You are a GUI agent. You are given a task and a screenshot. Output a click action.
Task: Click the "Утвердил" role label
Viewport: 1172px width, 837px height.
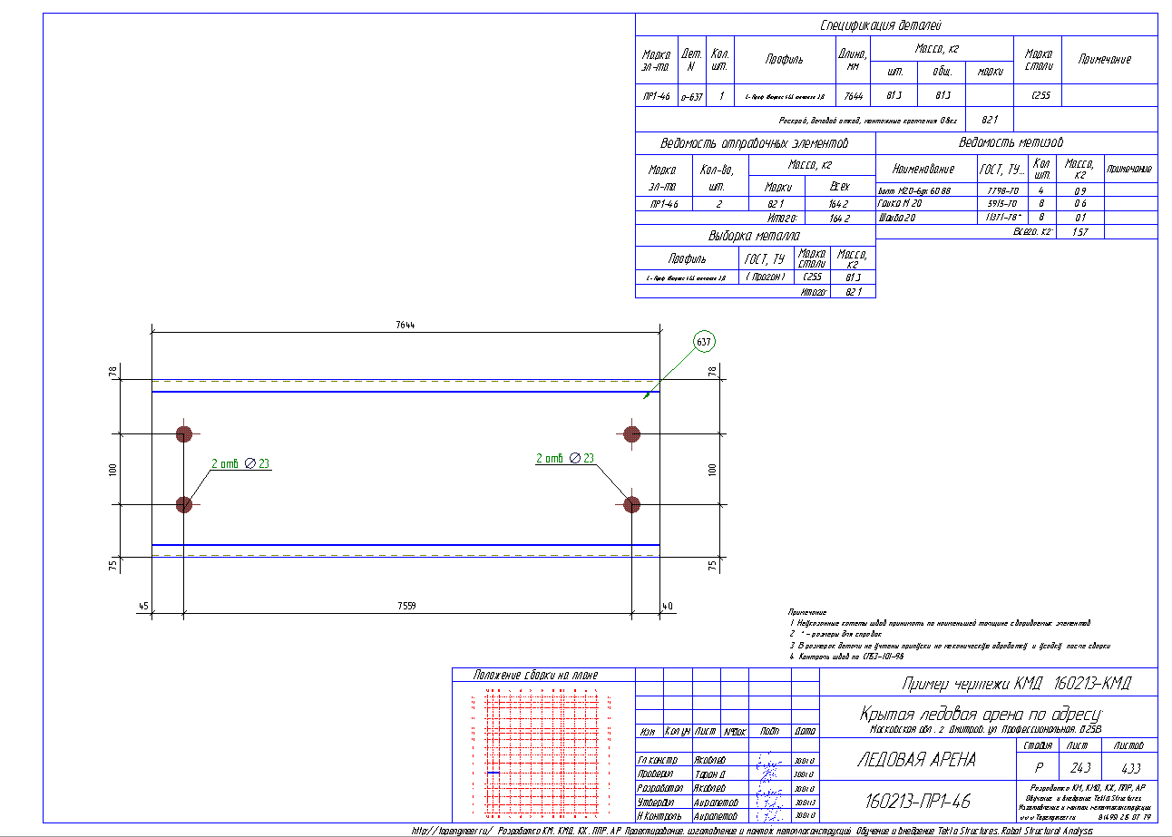[657, 802]
